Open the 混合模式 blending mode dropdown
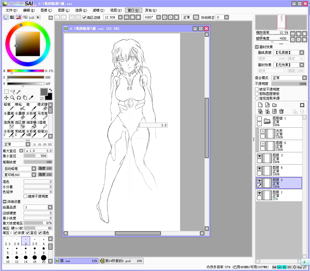This screenshot has height=271, width=310. [x=304, y=78]
